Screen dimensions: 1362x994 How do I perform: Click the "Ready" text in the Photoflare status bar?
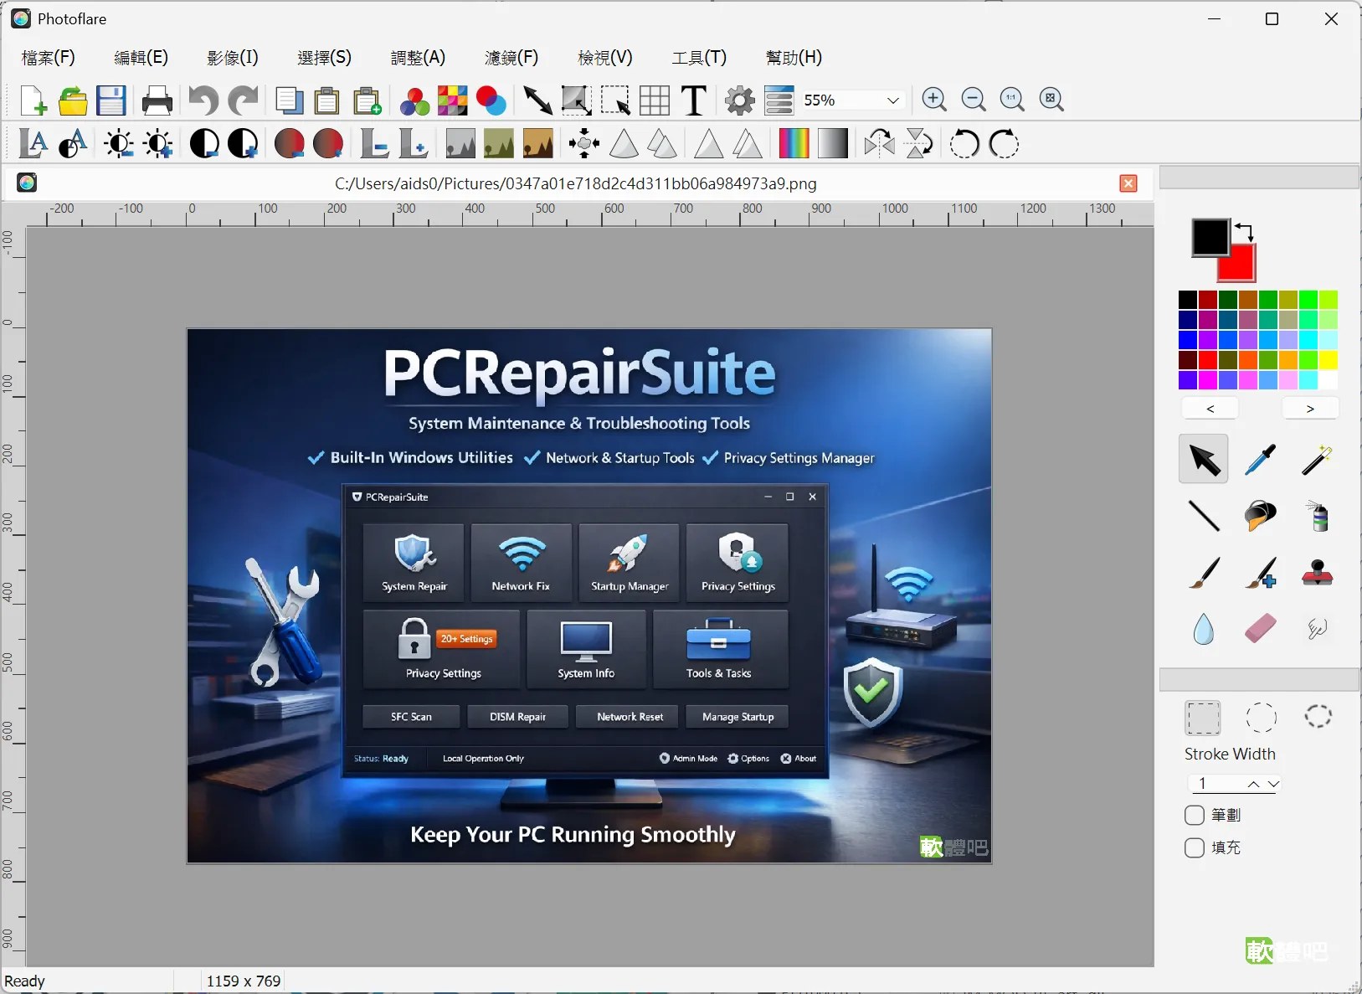click(x=25, y=981)
